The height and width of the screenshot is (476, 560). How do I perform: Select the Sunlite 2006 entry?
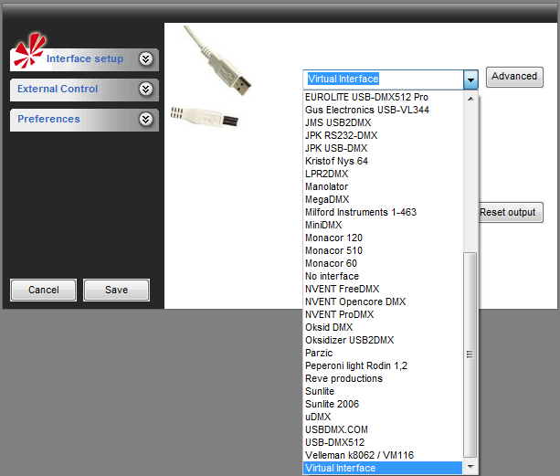click(x=383, y=404)
